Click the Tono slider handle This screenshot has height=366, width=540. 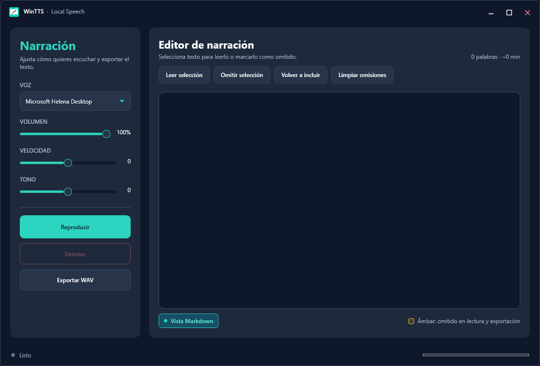(x=68, y=192)
